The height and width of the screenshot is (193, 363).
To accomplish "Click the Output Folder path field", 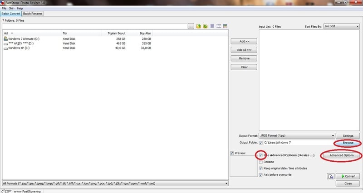I will [299, 143].
